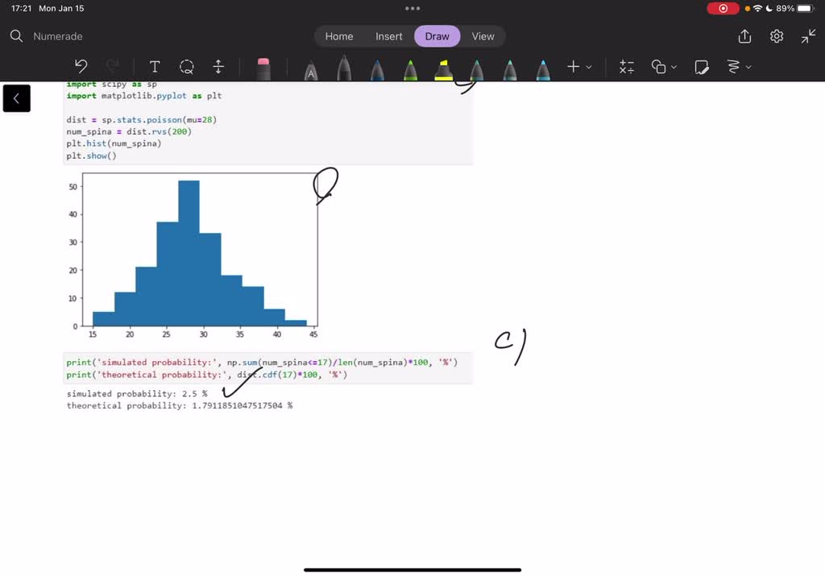Select the yellow highlighter pen

click(443, 70)
